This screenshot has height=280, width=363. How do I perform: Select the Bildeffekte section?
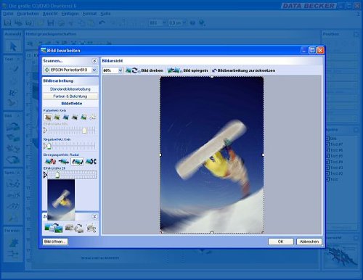pyautogui.click(x=71, y=104)
